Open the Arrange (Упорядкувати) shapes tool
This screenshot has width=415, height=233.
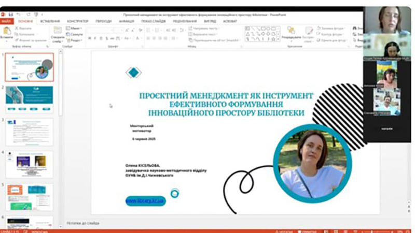(290, 32)
